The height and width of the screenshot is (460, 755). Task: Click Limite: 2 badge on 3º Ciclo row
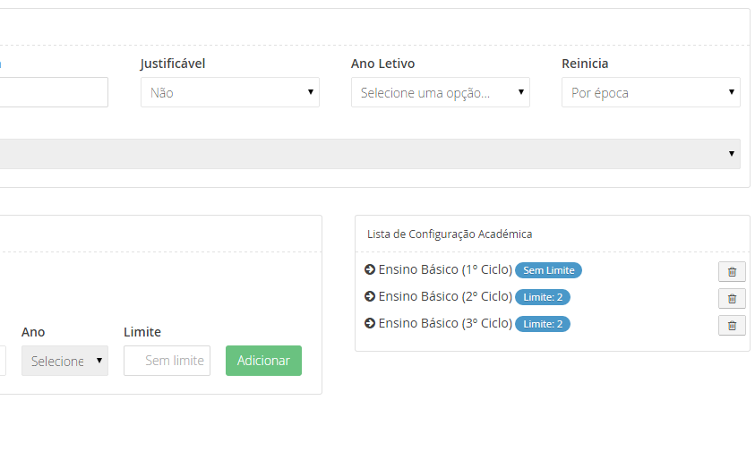point(542,324)
